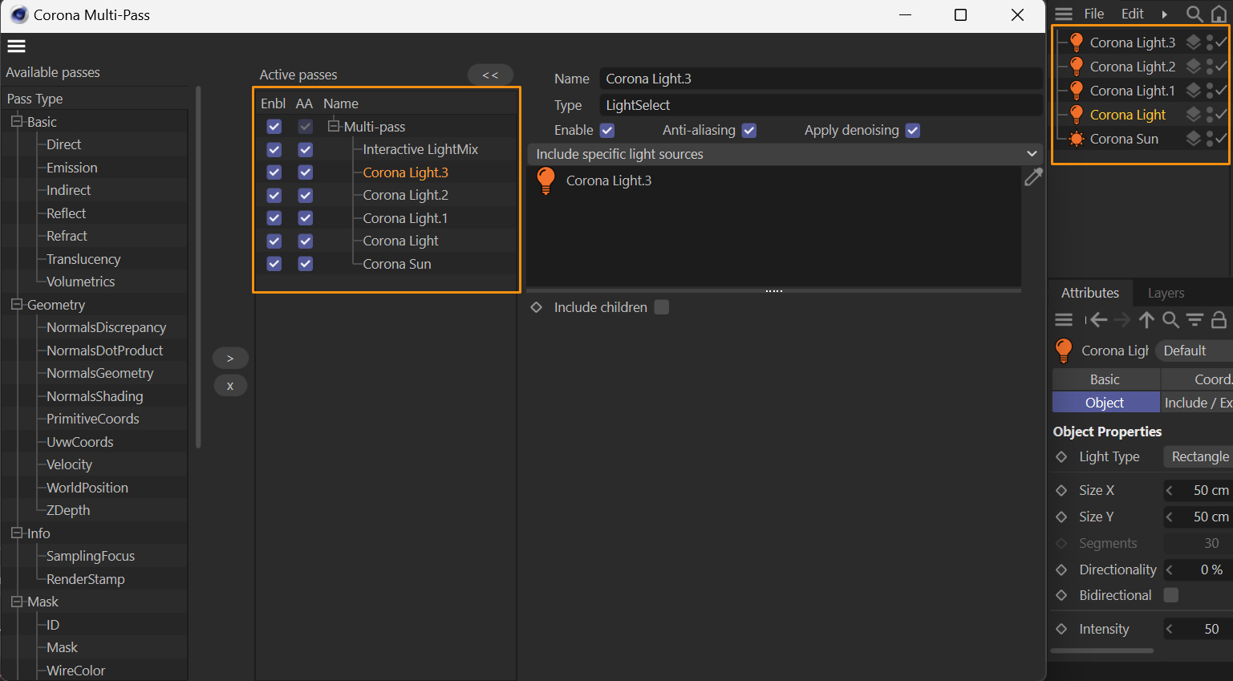Toggle visibility dots for Corona Light.2

tap(1210, 67)
